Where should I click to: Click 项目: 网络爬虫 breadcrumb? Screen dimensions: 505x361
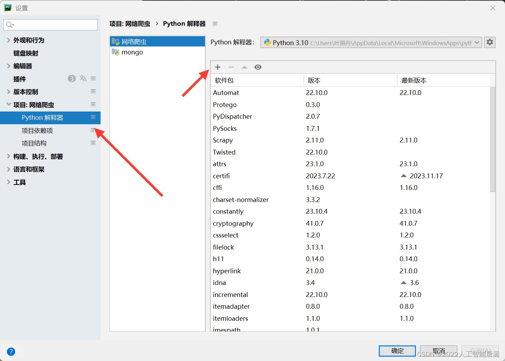(130, 24)
